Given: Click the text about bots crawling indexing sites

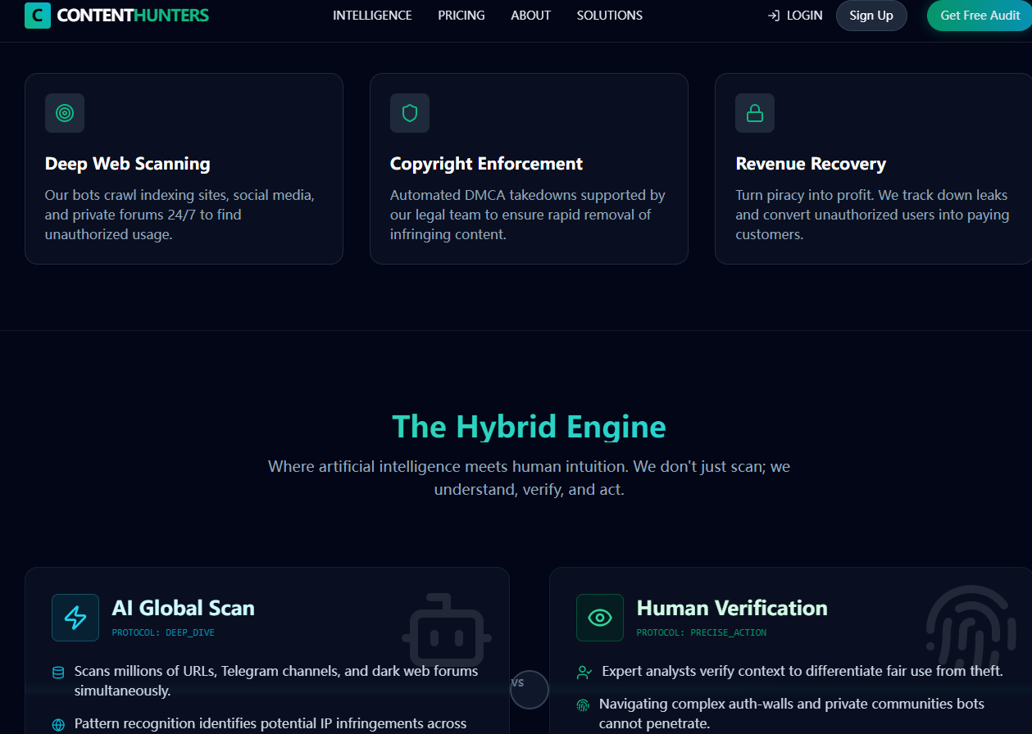Looking at the screenshot, I should [x=180, y=215].
